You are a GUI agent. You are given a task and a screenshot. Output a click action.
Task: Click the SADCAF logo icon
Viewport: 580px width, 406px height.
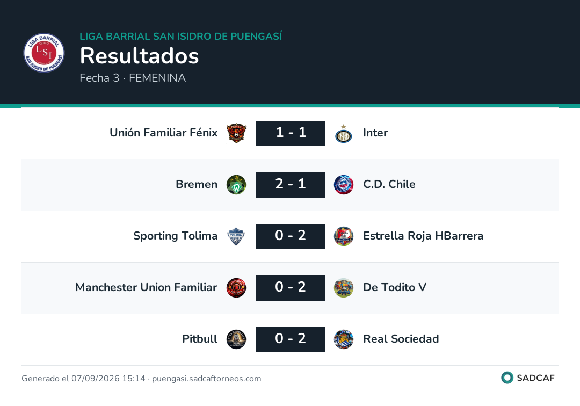[x=507, y=378]
